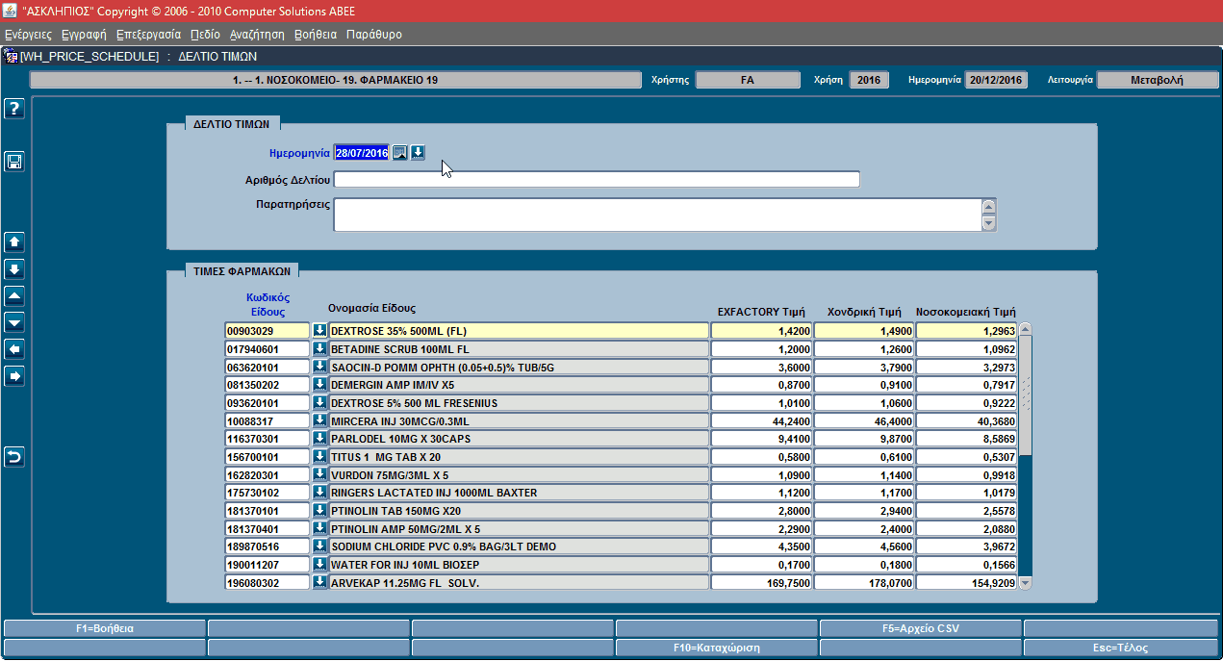The height and width of the screenshot is (661, 1223).
Task: Click the undo return arrow icon
Action: (x=14, y=457)
